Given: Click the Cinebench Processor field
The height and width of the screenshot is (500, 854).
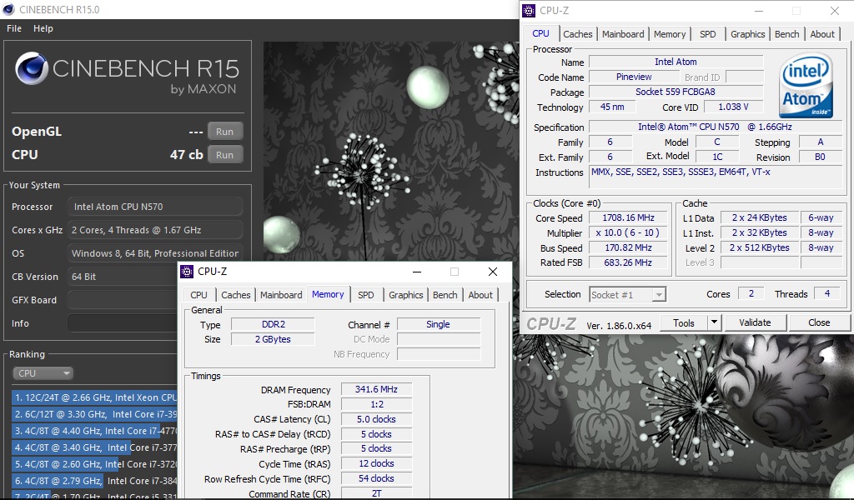Looking at the screenshot, I should [x=155, y=207].
